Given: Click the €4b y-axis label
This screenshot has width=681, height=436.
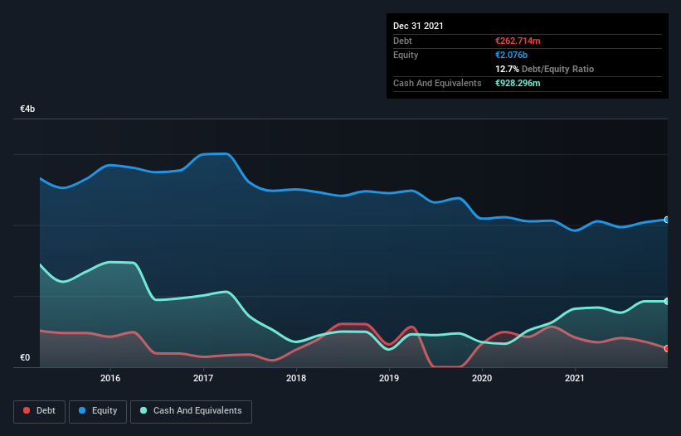Looking at the screenshot, I should [x=27, y=109].
